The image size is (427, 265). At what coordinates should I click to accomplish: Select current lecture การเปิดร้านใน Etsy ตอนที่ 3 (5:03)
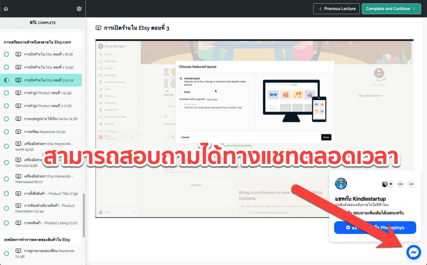coord(41,80)
